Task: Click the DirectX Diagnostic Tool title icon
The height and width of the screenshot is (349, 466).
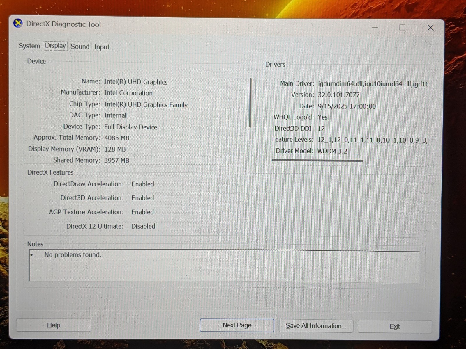Action: [18, 23]
